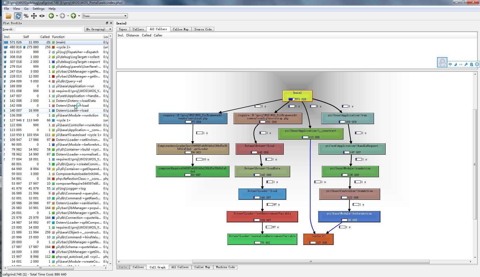Open the View menu
The width and height of the screenshot is (480, 277).
coord(16,8)
